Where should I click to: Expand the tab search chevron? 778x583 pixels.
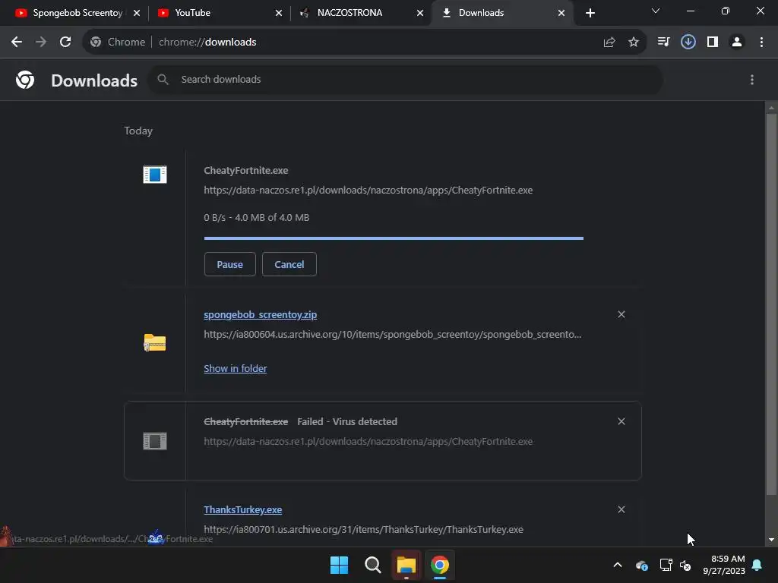pyautogui.click(x=656, y=11)
